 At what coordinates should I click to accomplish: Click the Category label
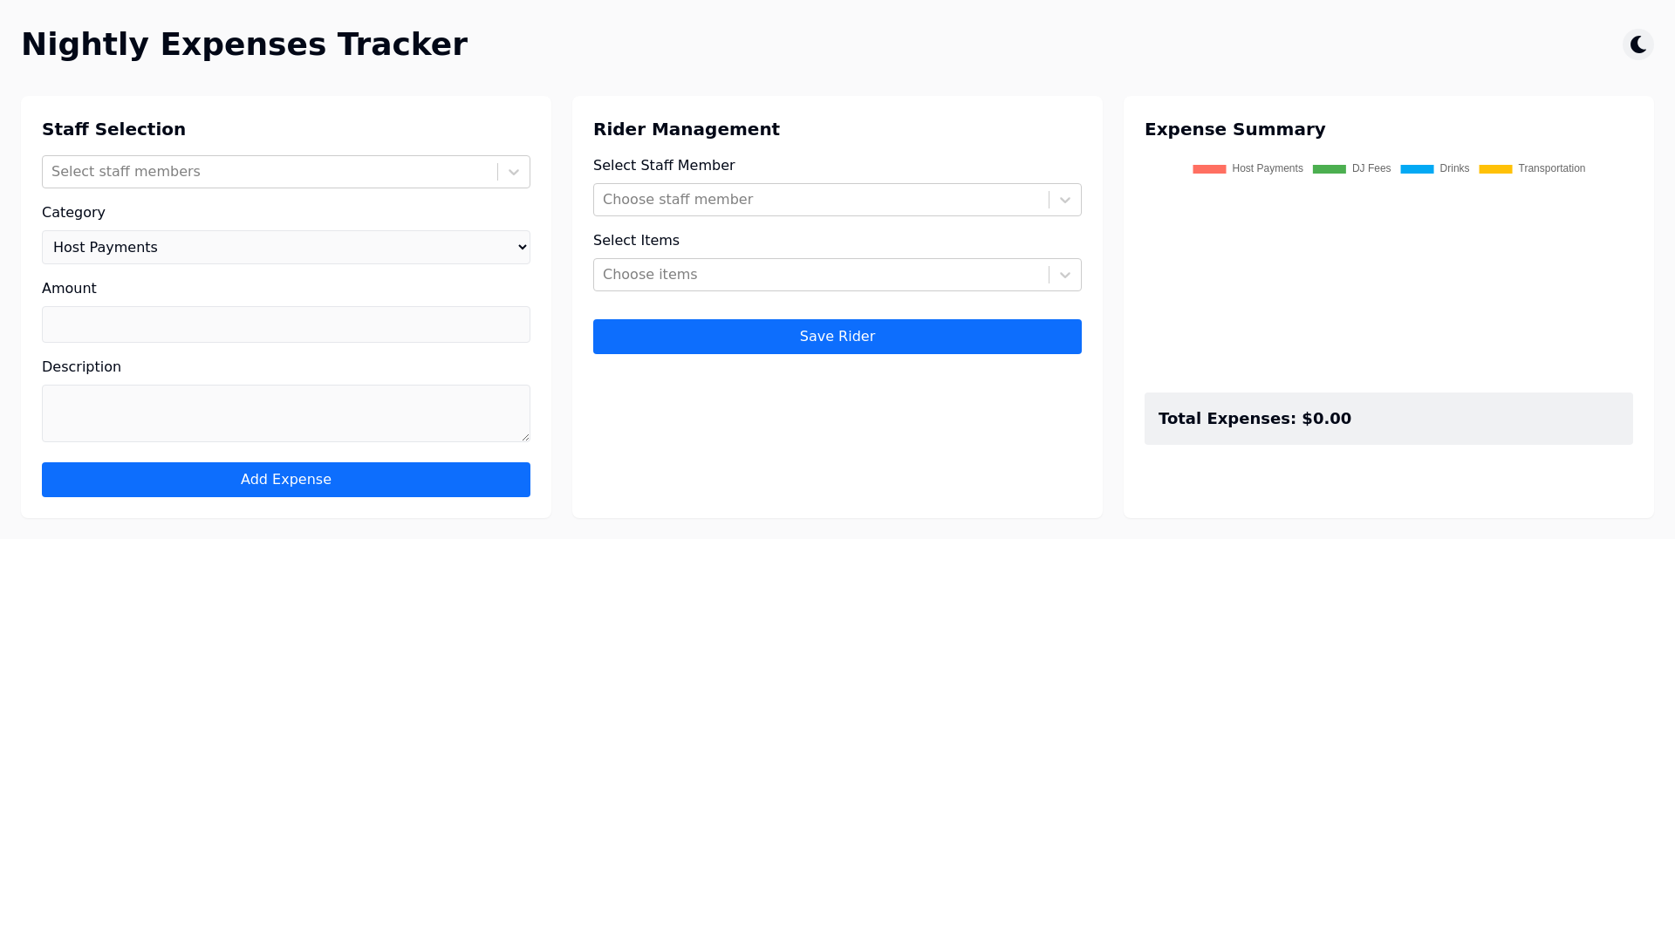click(73, 213)
